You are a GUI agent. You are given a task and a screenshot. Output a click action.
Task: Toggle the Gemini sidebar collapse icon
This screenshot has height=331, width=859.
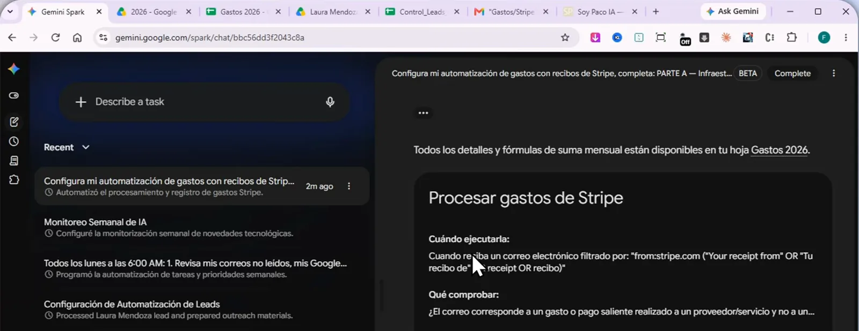(14, 95)
